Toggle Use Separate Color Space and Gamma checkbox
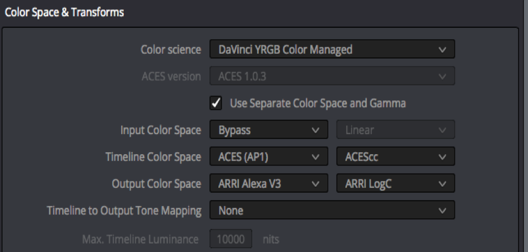The image size is (528, 252). tap(217, 103)
